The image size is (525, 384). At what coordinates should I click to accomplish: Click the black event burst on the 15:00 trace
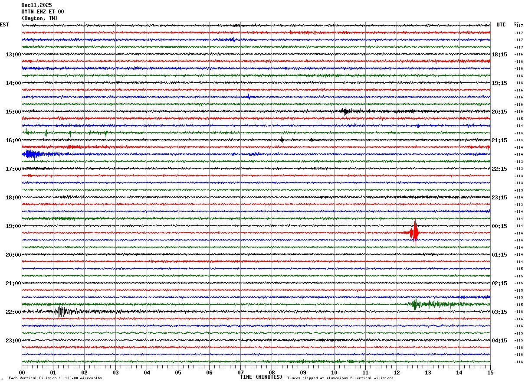345,111
